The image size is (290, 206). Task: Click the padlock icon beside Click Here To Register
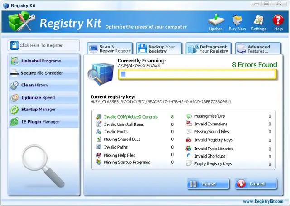click(14, 45)
